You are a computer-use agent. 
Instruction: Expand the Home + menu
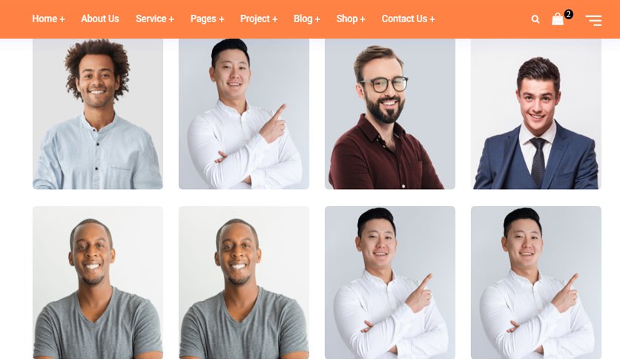point(48,19)
